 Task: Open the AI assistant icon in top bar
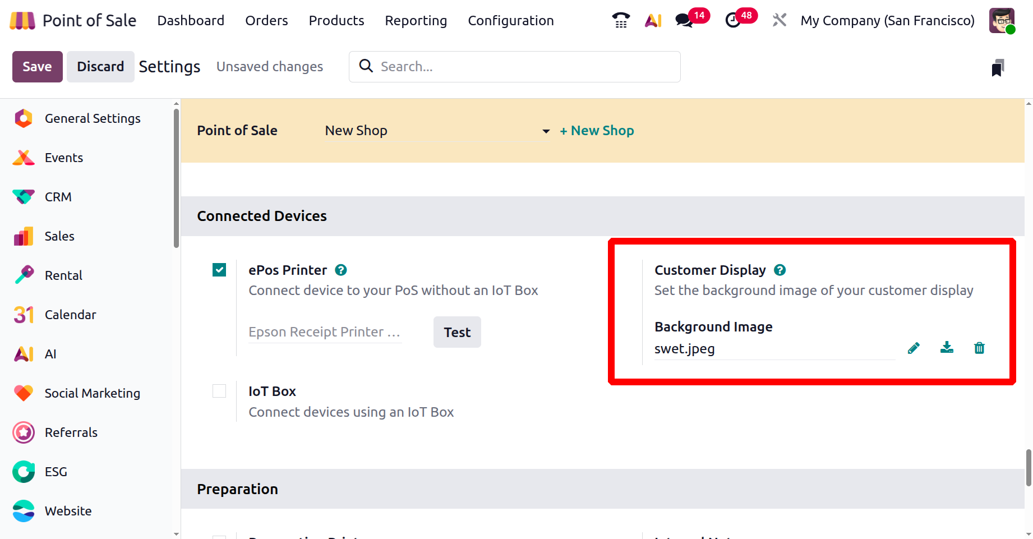(653, 21)
